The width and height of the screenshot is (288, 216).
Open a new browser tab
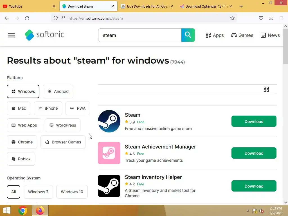(241, 6)
